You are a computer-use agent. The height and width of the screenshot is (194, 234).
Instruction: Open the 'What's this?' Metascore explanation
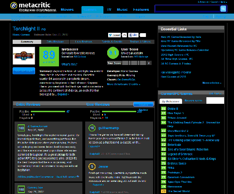pyautogui.click(x=69, y=64)
